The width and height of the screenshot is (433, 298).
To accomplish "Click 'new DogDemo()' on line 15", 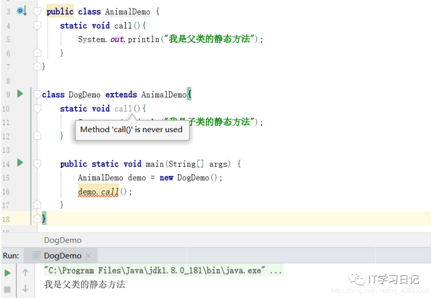I will point(189,178).
